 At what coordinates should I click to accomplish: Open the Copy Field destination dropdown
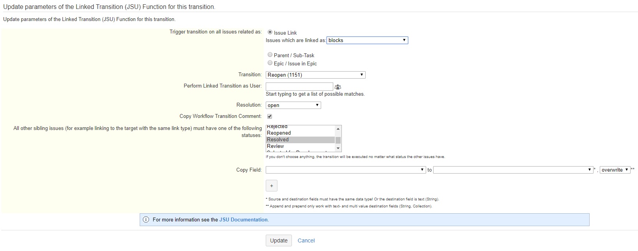point(513,170)
